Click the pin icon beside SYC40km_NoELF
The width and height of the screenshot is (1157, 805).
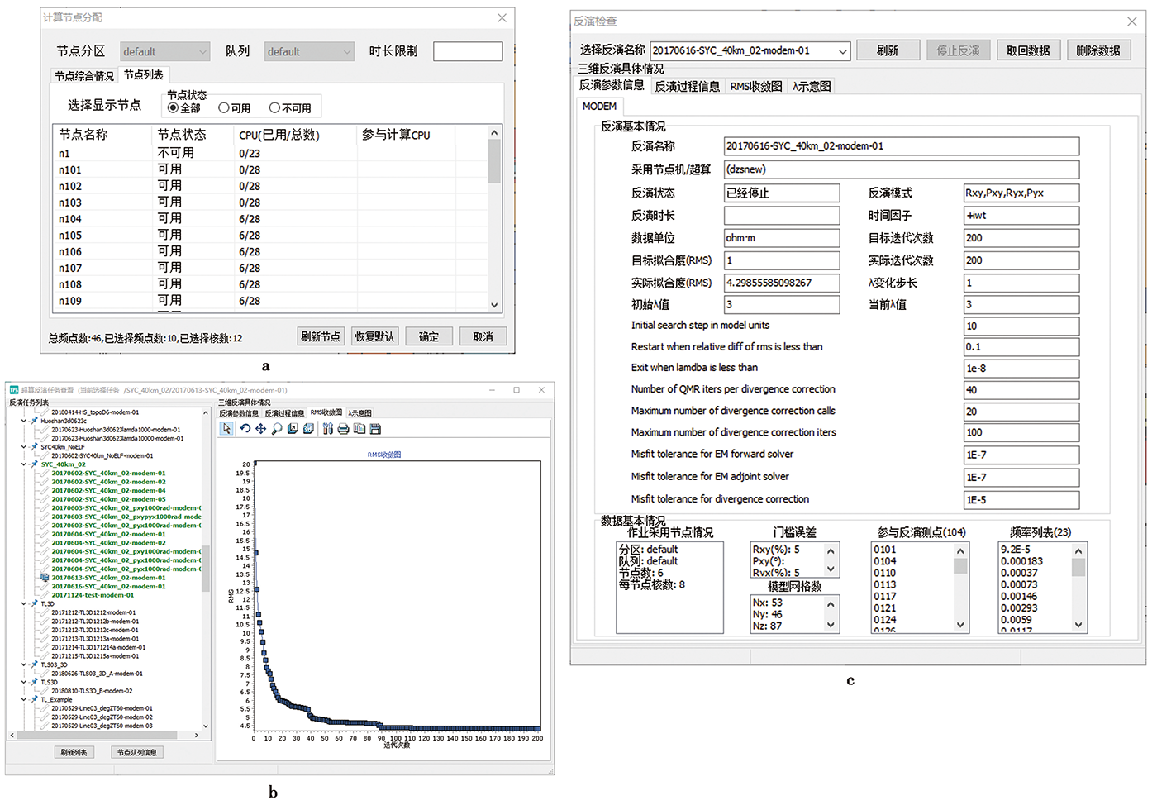(x=34, y=447)
